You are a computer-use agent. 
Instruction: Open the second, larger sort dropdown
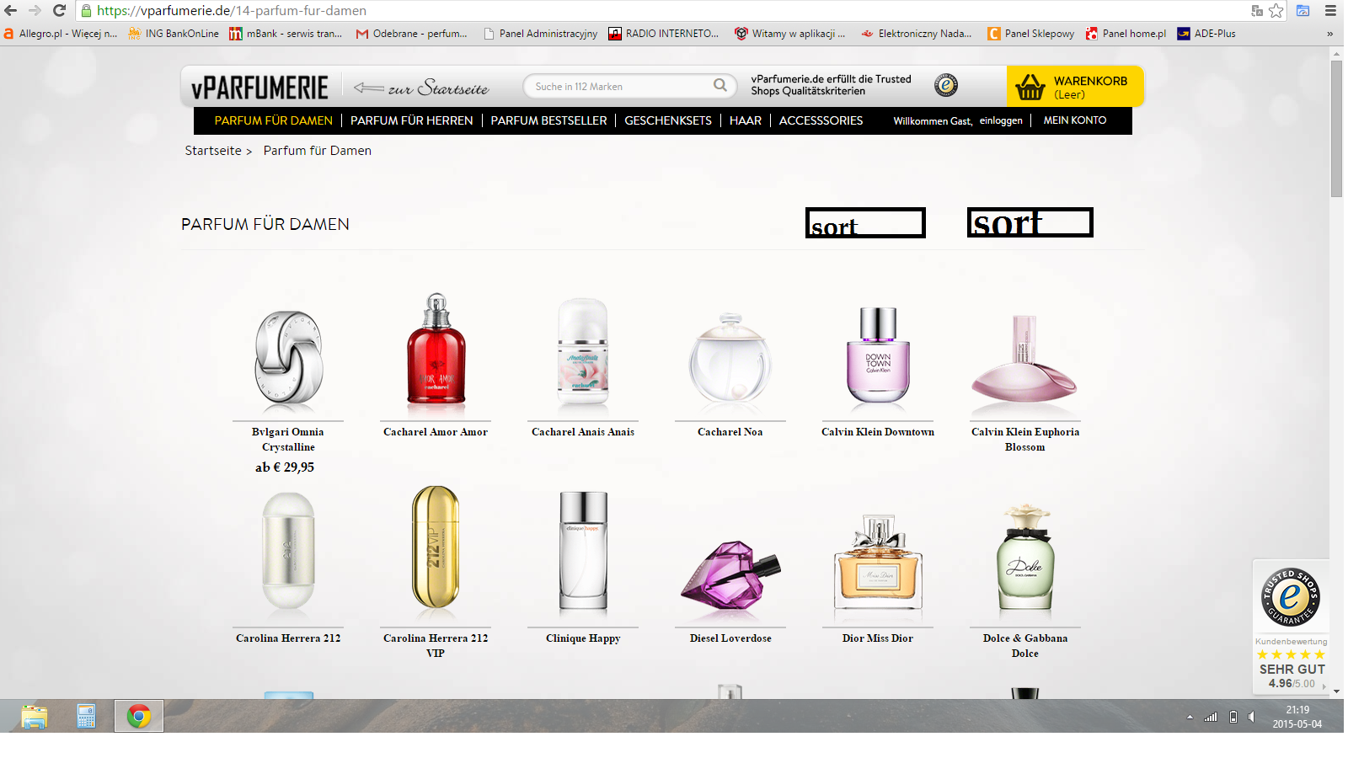point(1030,222)
